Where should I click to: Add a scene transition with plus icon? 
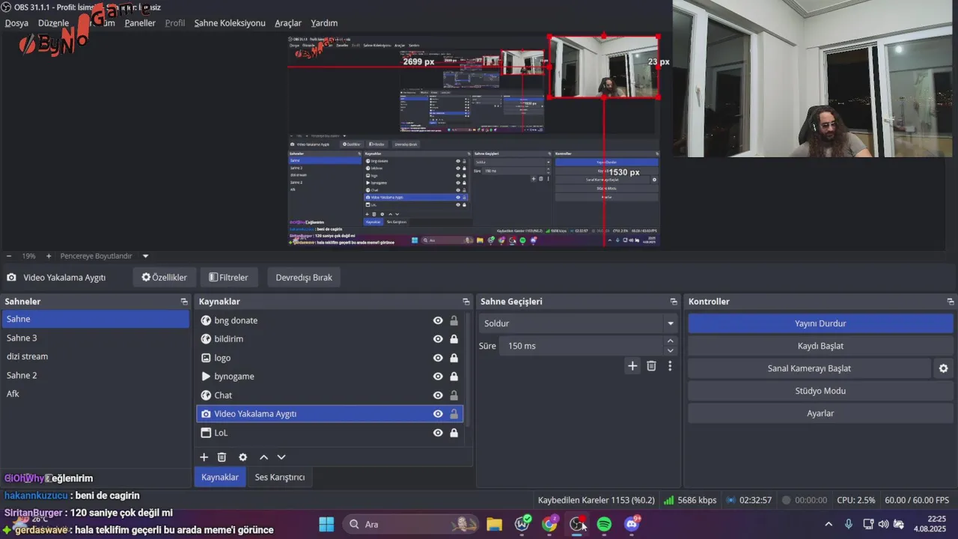point(632,366)
